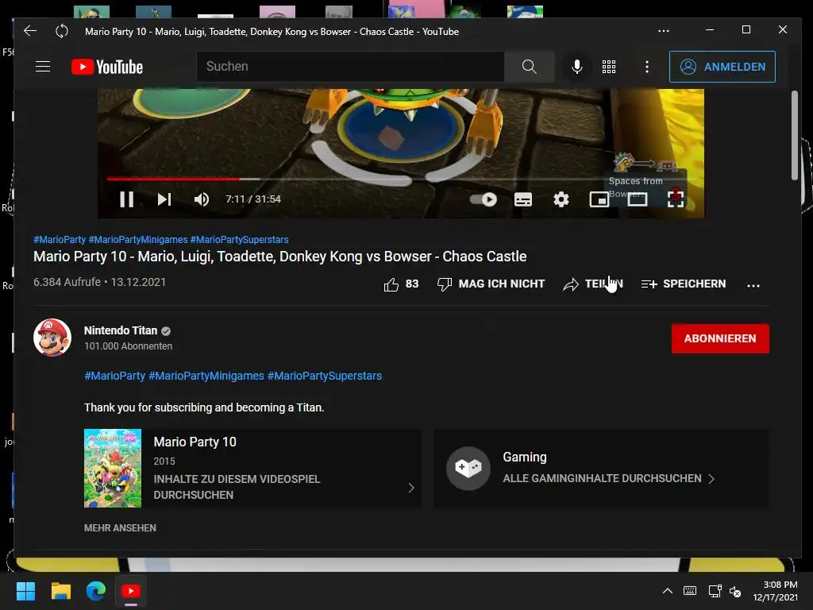Viewport: 813px width, 610px height.
Task: Open #MarioPartyMinigames hashtag above the title
Action: pos(138,240)
